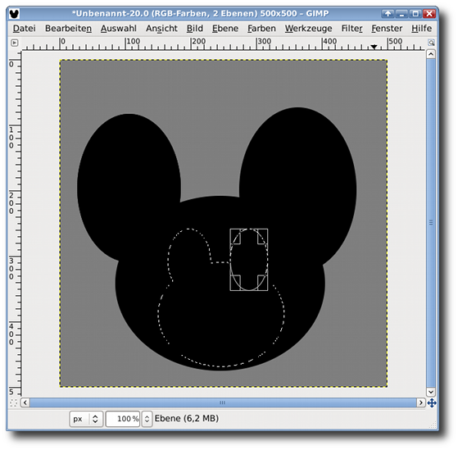The image size is (458, 450).
Task: Click the horizontal scrollbar thumb
Action: (x=223, y=402)
